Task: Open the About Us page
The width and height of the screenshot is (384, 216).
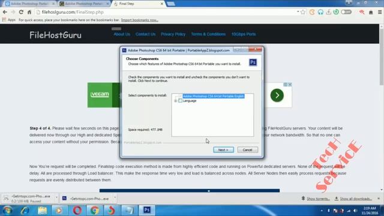Action: click(x=122, y=34)
